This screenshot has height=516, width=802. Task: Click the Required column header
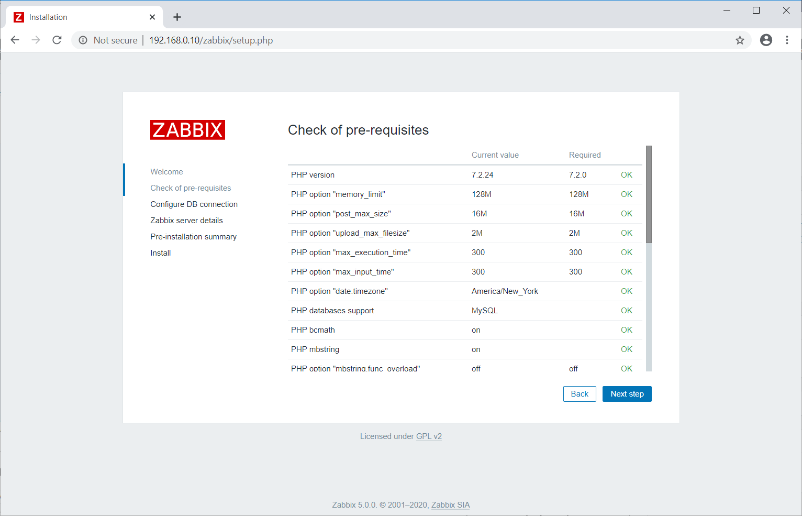(x=585, y=155)
